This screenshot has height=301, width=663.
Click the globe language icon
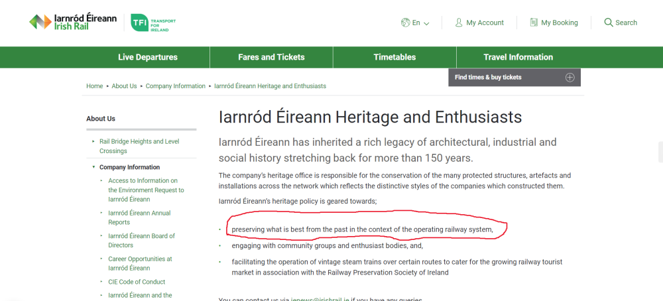tap(405, 23)
